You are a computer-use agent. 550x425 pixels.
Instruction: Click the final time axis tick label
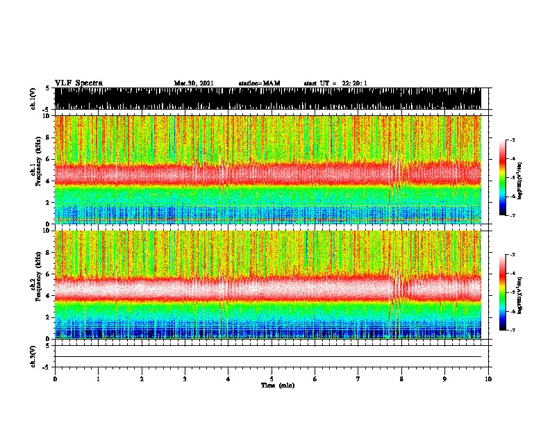point(488,379)
